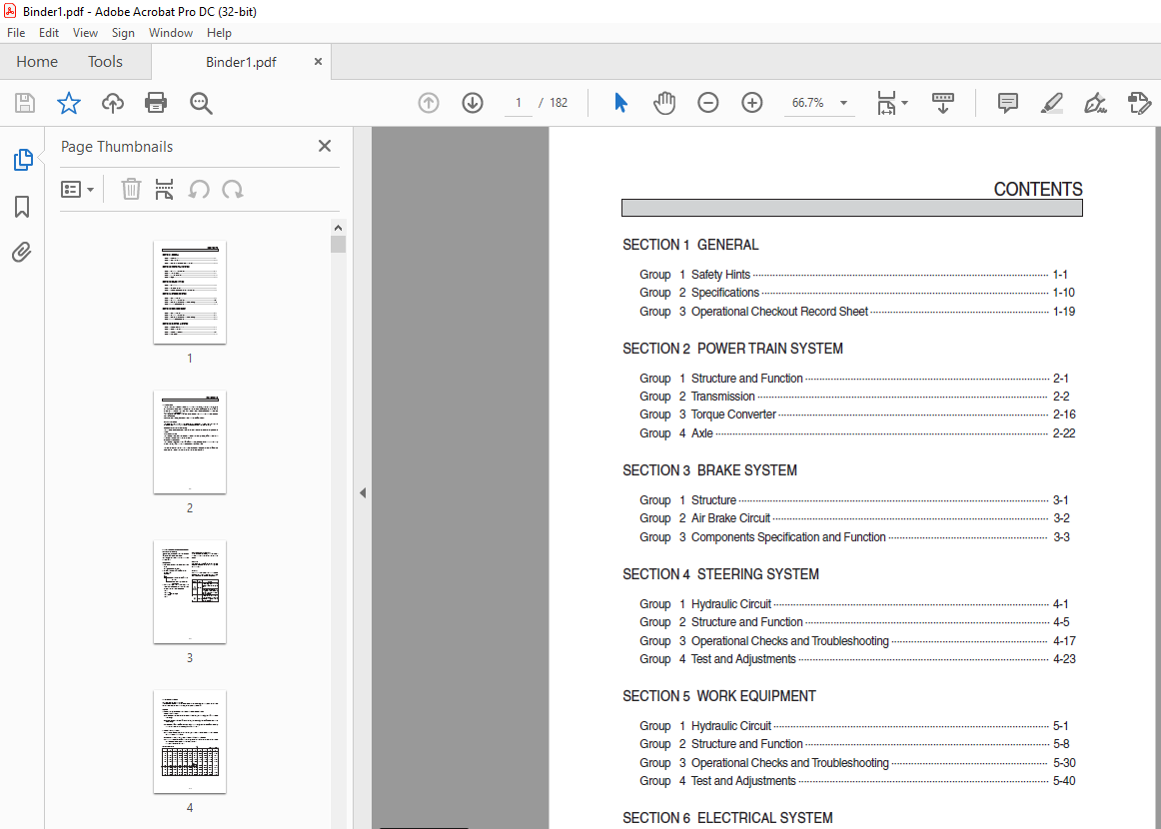Click the page number input field
This screenshot has width=1161, height=829.
[x=519, y=103]
